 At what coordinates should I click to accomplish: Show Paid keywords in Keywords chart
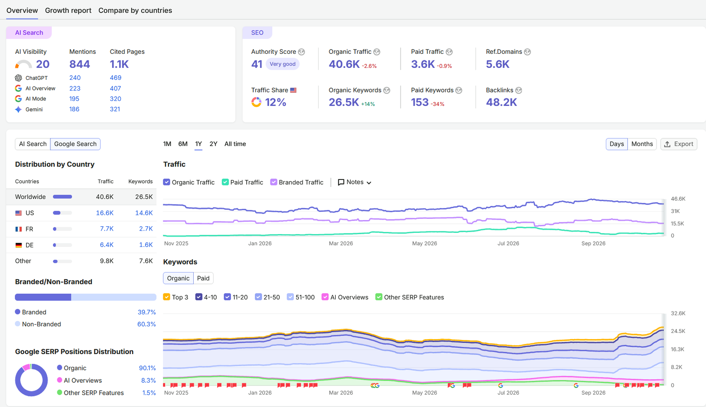[x=203, y=278]
